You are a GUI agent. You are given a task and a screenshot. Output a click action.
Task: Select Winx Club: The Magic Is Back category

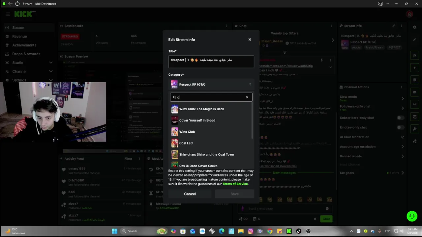pos(211,109)
